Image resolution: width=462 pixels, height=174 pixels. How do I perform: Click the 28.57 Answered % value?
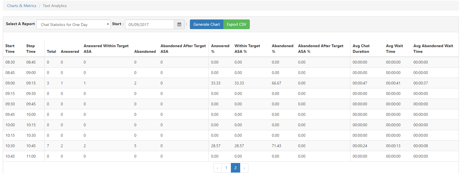216,146
